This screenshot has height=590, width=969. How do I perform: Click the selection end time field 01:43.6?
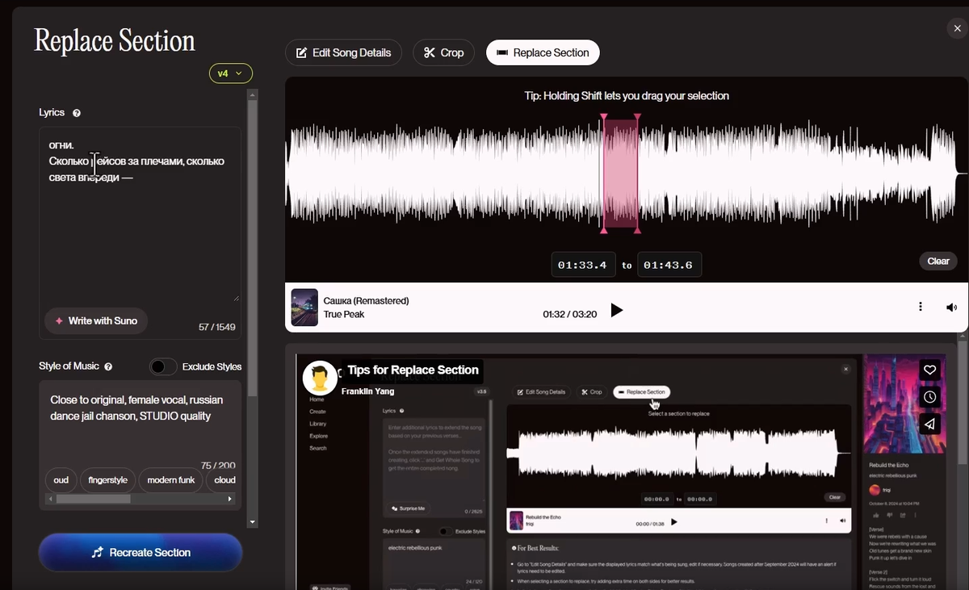pos(669,265)
